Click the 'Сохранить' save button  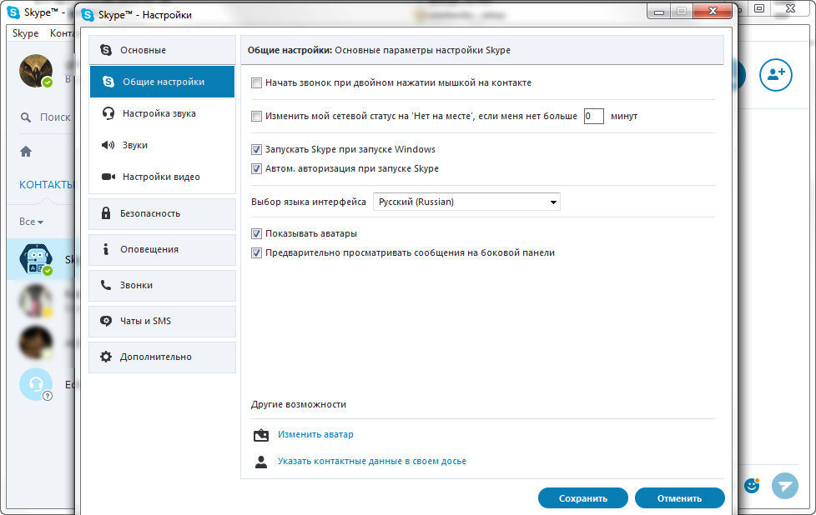[582, 498]
